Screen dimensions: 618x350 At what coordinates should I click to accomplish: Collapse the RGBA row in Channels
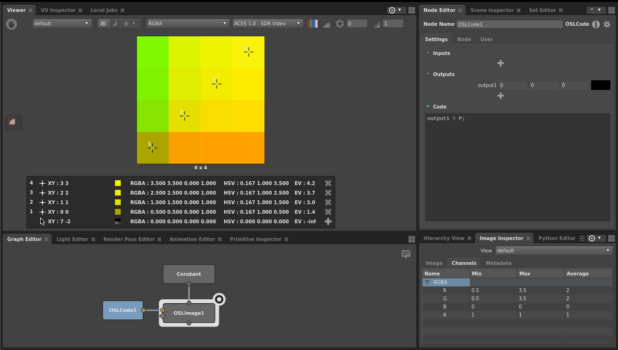(x=427, y=282)
